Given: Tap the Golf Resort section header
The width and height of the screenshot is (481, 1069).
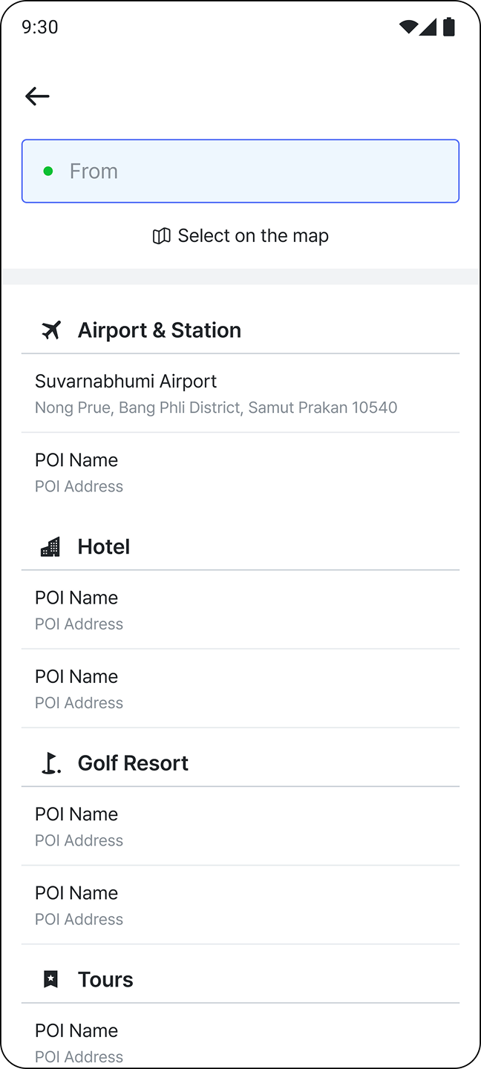Looking at the screenshot, I should tap(133, 763).
